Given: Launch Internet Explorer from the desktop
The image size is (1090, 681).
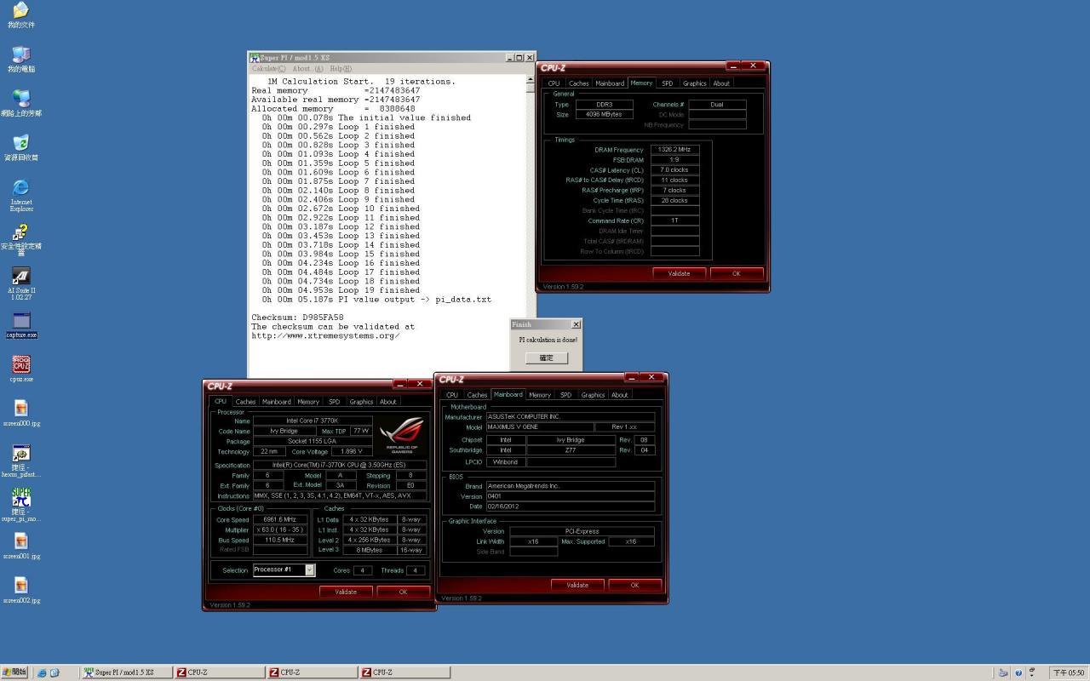Looking at the screenshot, I should pyautogui.click(x=20, y=195).
